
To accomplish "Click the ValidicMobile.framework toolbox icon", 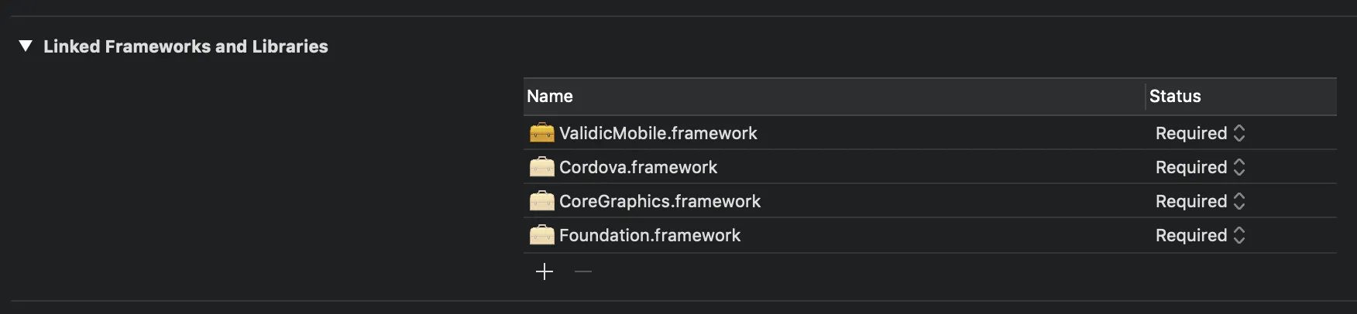I will click(x=541, y=133).
